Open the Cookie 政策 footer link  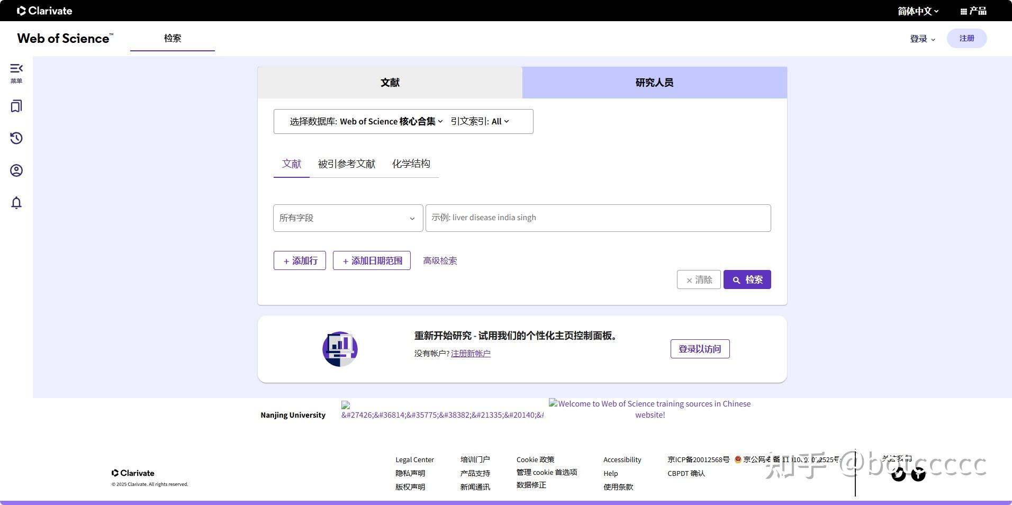[x=535, y=459]
